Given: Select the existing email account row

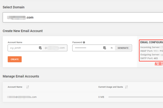Looking at the screenshot, I should (x=83, y=97).
